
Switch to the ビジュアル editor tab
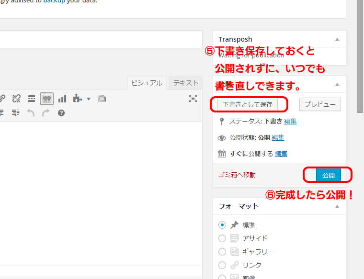pos(147,83)
